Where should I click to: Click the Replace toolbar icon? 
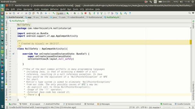pos(41,13)
